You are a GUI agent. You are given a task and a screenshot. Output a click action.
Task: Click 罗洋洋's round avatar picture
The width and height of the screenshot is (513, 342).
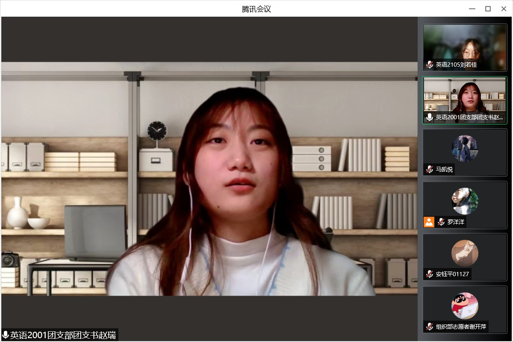pos(465,201)
